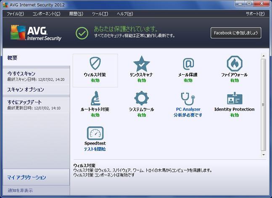Maximize the AVG window

(249, 4)
